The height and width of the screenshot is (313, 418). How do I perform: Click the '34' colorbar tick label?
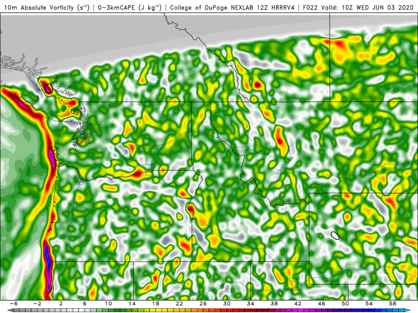tap(250, 304)
